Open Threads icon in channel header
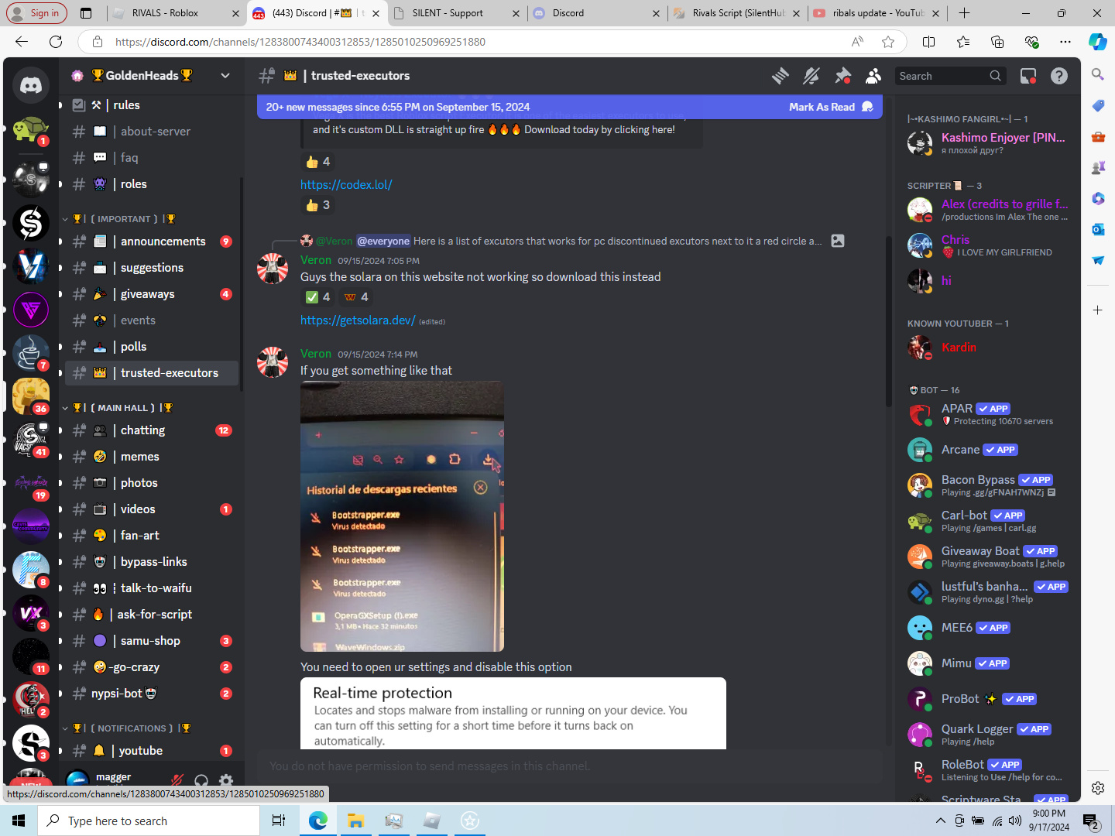The image size is (1115, 836). point(780,76)
